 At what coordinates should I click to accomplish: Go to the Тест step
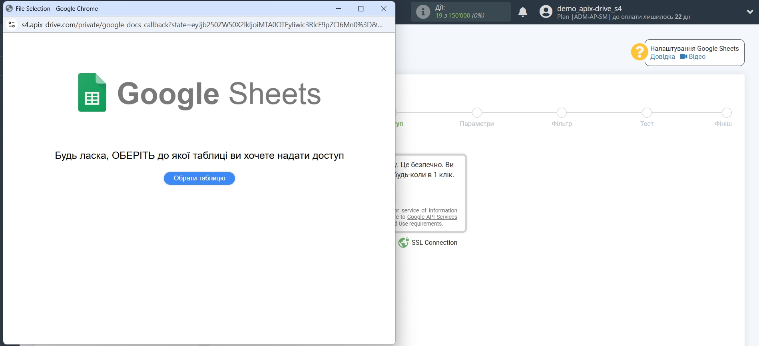[647, 124]
